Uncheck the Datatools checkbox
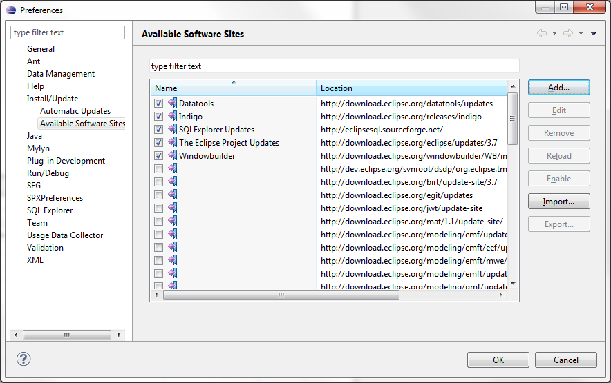 click(159, 104)
